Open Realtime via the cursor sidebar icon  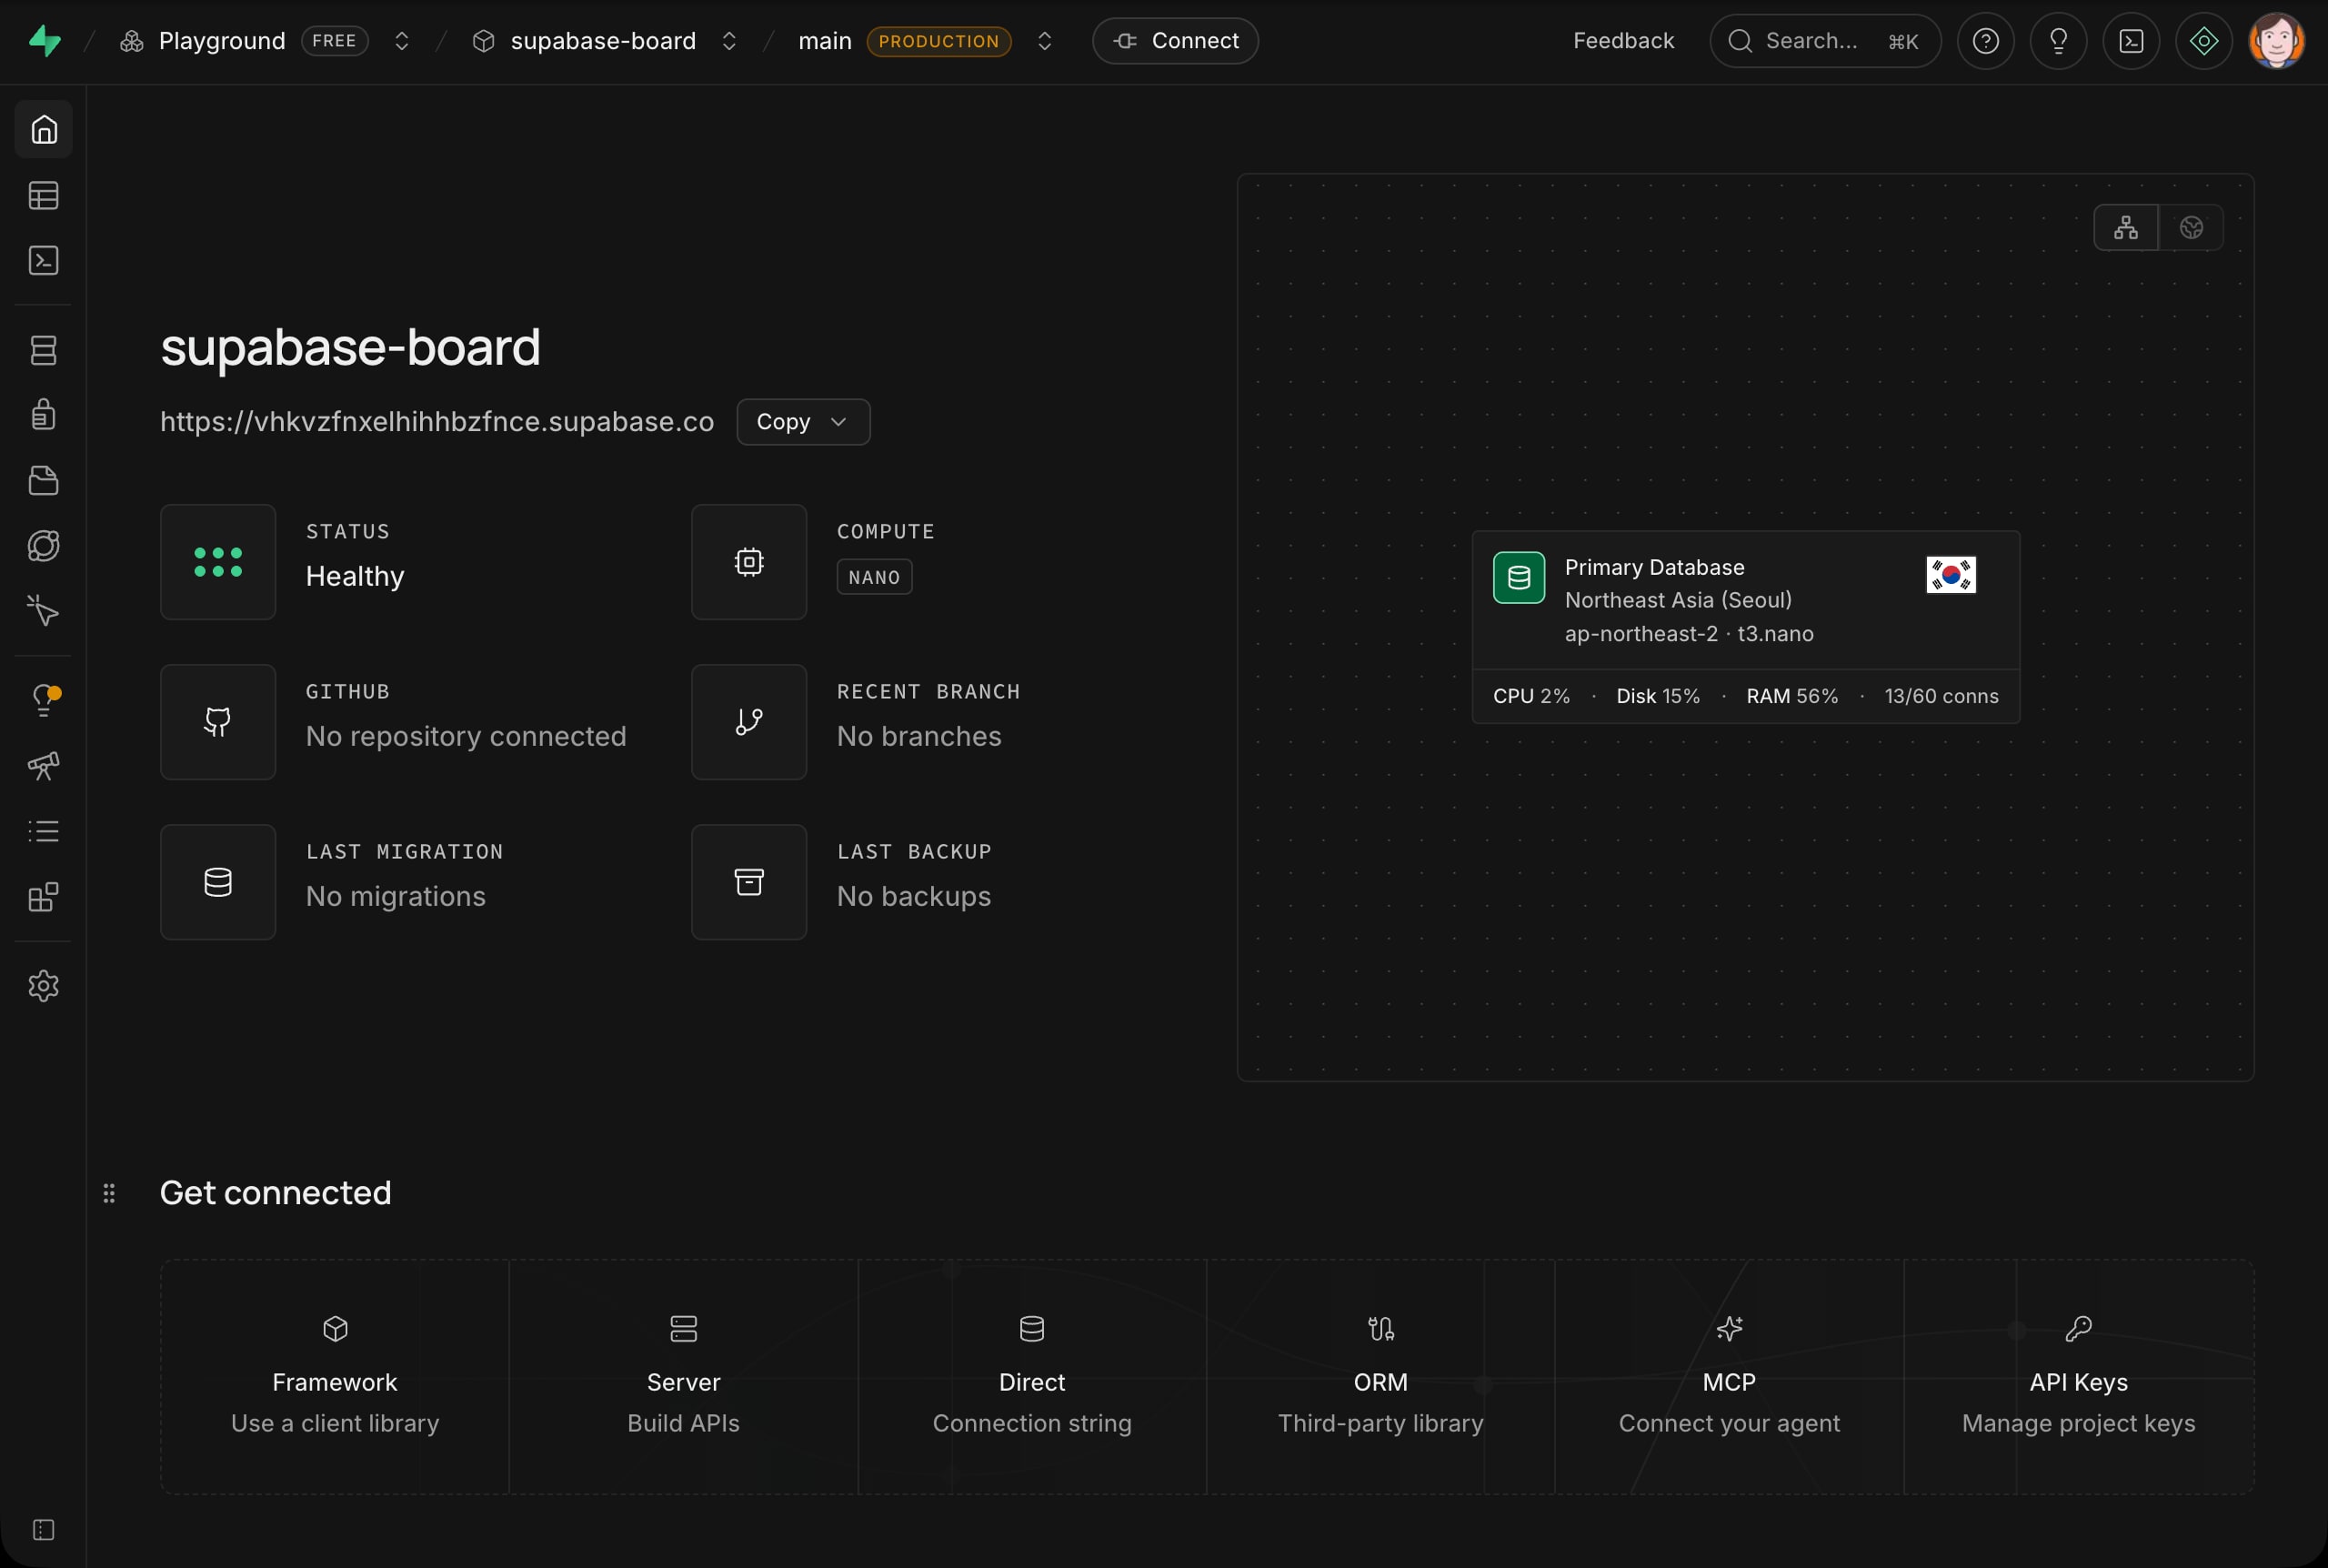pos(44,610)
